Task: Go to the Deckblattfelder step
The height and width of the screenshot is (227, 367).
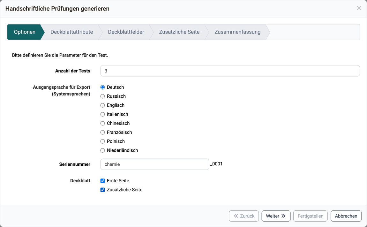Action: click(126, 32)
